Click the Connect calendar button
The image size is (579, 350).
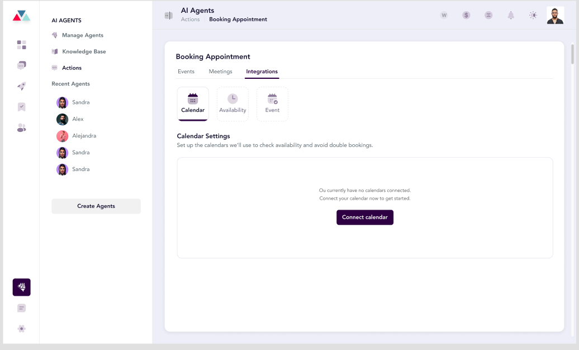(365, 217)
